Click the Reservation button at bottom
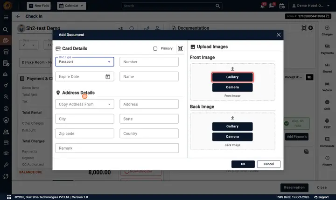The width and height of the screenshot is (336, 200). (x=294, y=187)
